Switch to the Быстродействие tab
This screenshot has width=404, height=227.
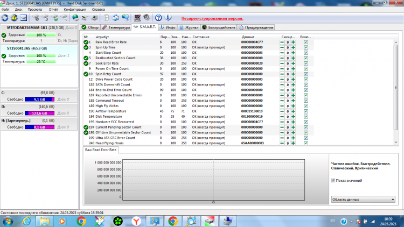tap(219, 27)
